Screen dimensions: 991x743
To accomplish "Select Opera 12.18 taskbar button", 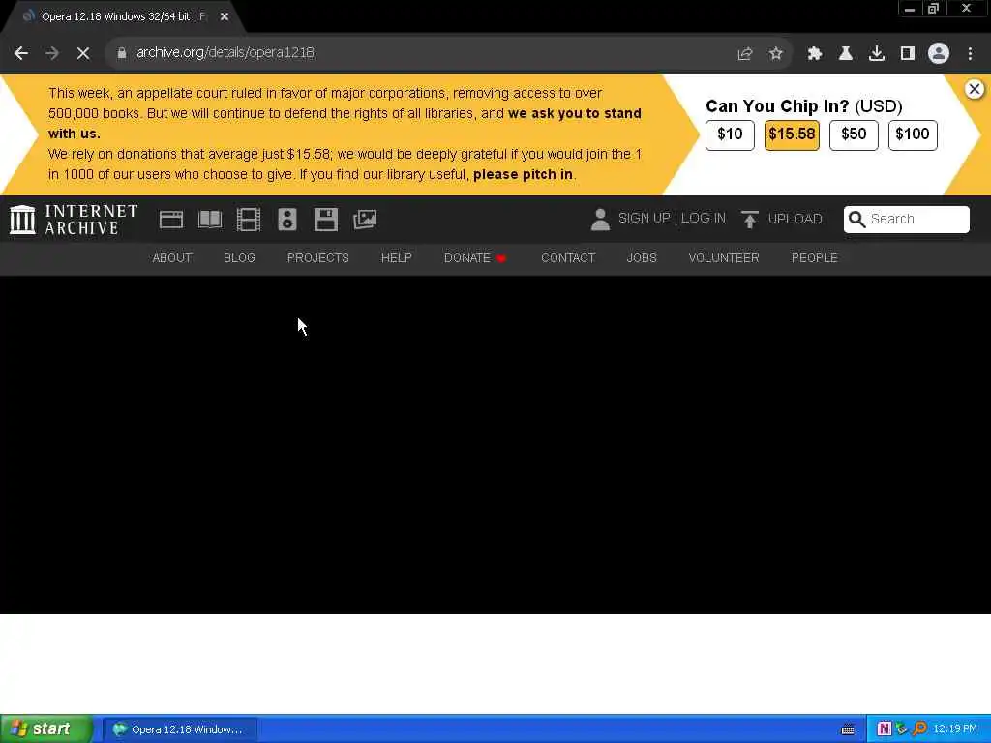I will (x=180, y=729).
